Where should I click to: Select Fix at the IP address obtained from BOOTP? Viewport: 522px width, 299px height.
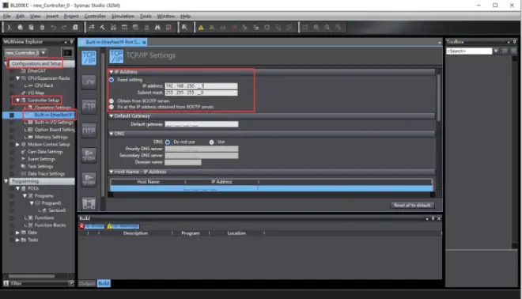tap(112, 107)
